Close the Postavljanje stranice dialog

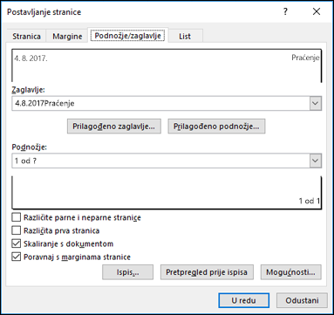click(x=317, y=11)
